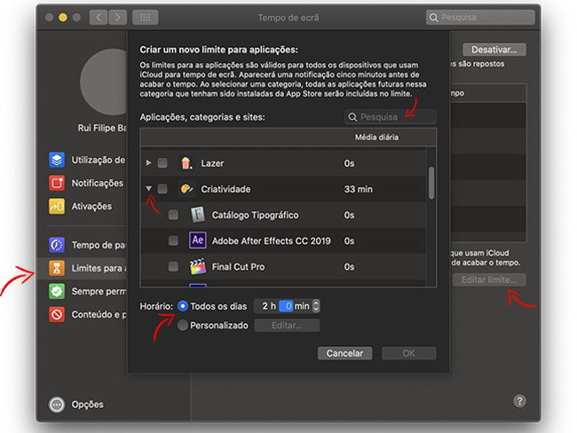Choose the Personalizado schedule option
Screen dimensions: 577x433
tap(183, 326)
